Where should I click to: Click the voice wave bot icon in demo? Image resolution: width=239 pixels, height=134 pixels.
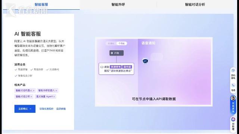tap(145, 61)
